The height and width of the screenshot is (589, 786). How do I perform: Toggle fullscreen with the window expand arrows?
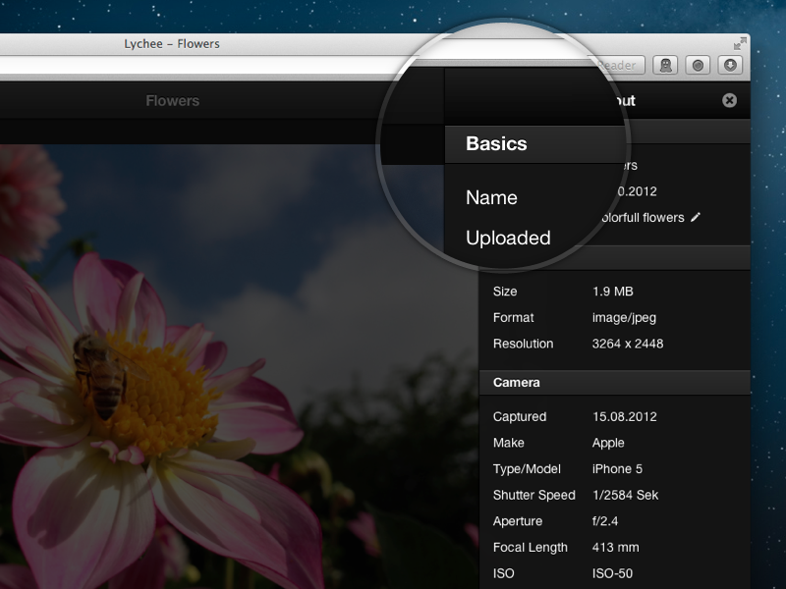click(x=740, y=44)
